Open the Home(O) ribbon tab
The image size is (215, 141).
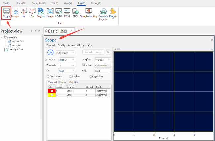tap(21, 3)
